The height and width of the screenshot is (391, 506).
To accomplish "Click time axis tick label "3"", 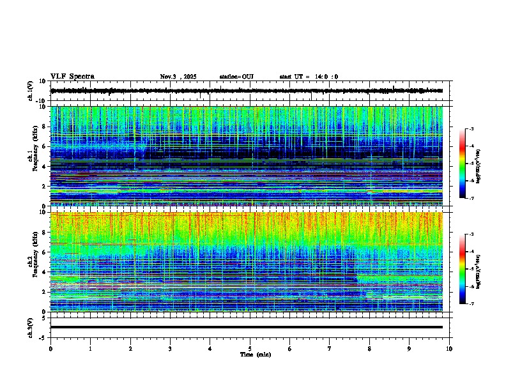I will click(170, 349).
